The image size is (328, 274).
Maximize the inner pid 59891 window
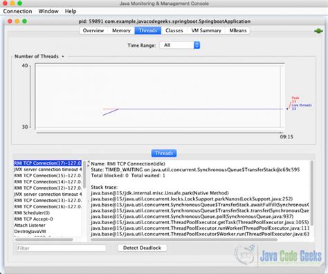24,21
